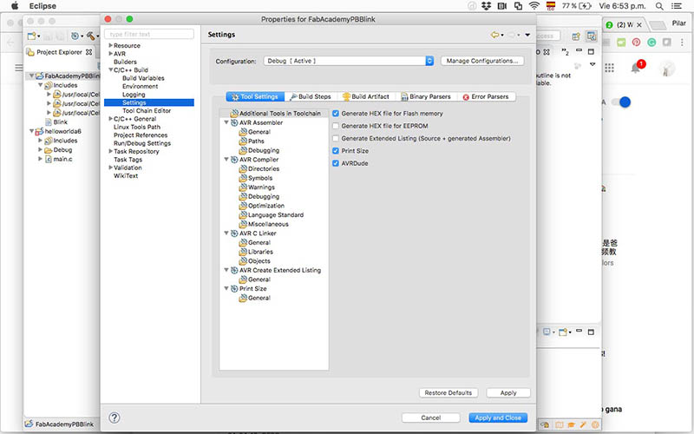Click the yellow back arrow in Settings header
Screen dimensions: 694x434
(494, 35)
